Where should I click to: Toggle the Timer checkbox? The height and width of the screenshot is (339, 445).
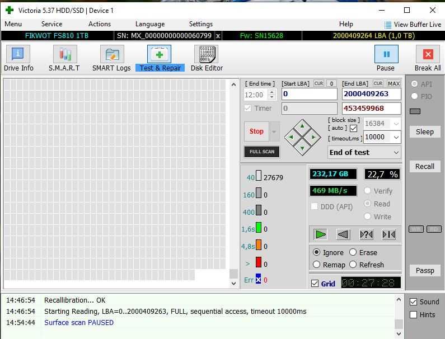(248, 108)
